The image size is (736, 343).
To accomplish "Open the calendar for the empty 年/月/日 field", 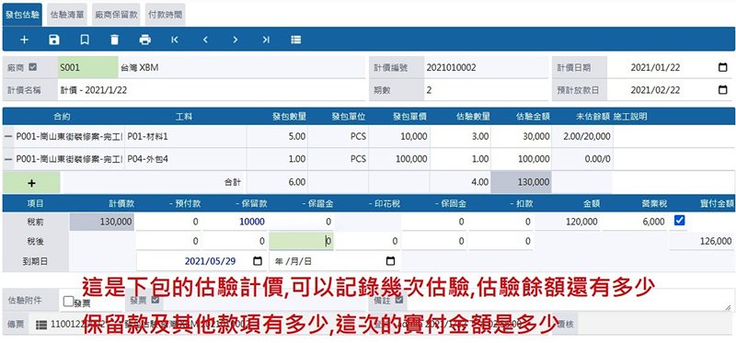I will [x=390, y=261].
